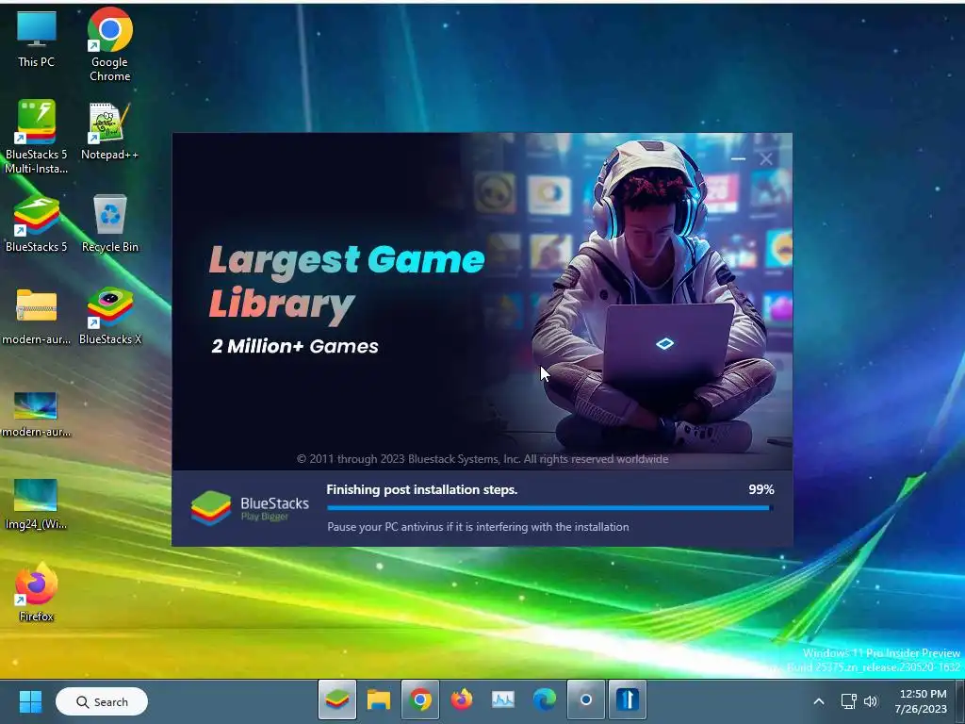Viewport: 965px width, 724px height.
Task: Select the BlueStacks X desktop shortcut
Action: tap(110, 316)
